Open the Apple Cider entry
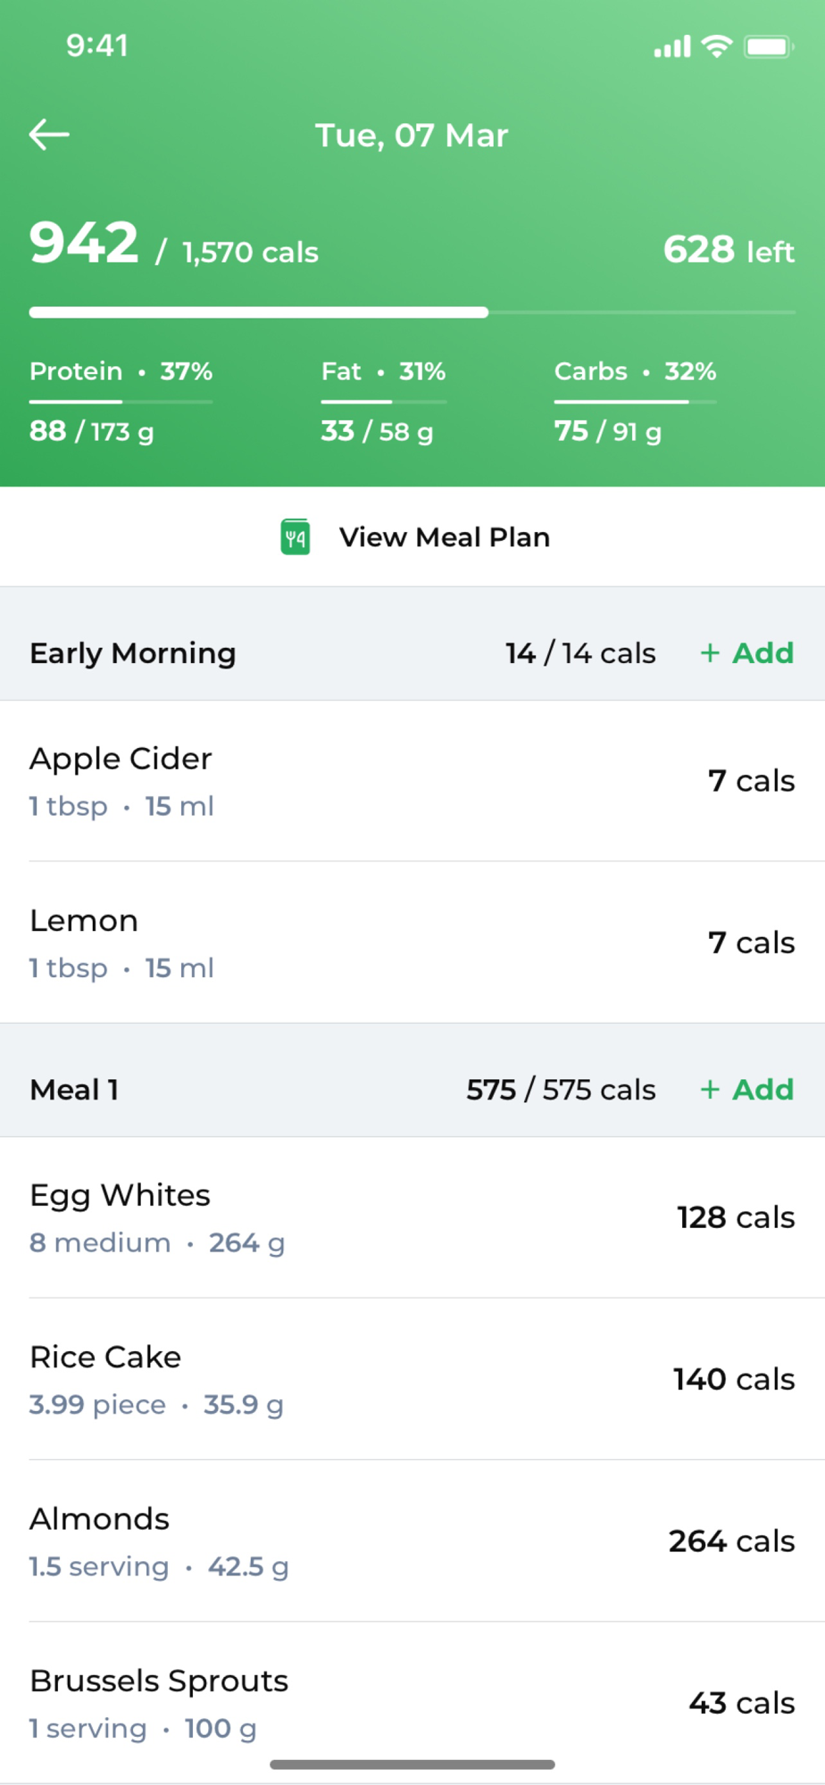825x1785 pixels. coord(412,781)
